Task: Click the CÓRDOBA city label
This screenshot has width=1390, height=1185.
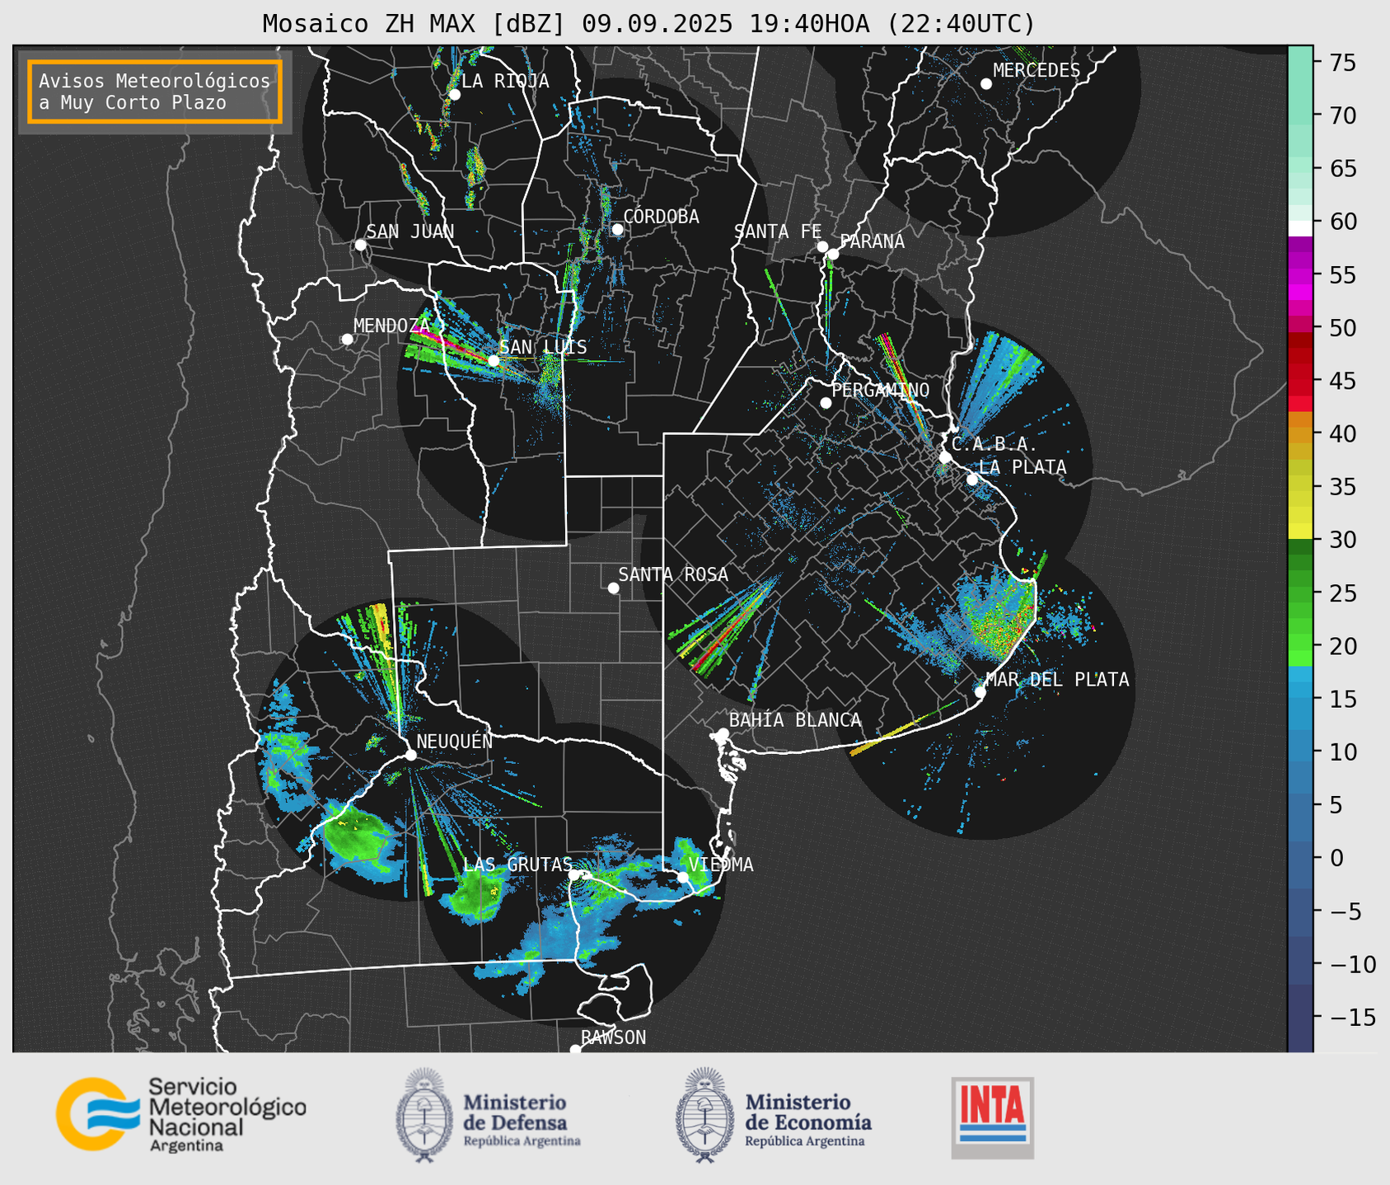Action: pyautogui.click(x=661, y=217)
